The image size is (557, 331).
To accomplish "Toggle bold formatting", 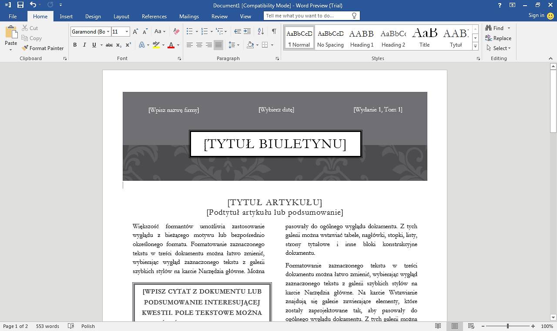I will pyautogui.click(x=74, y=44).
